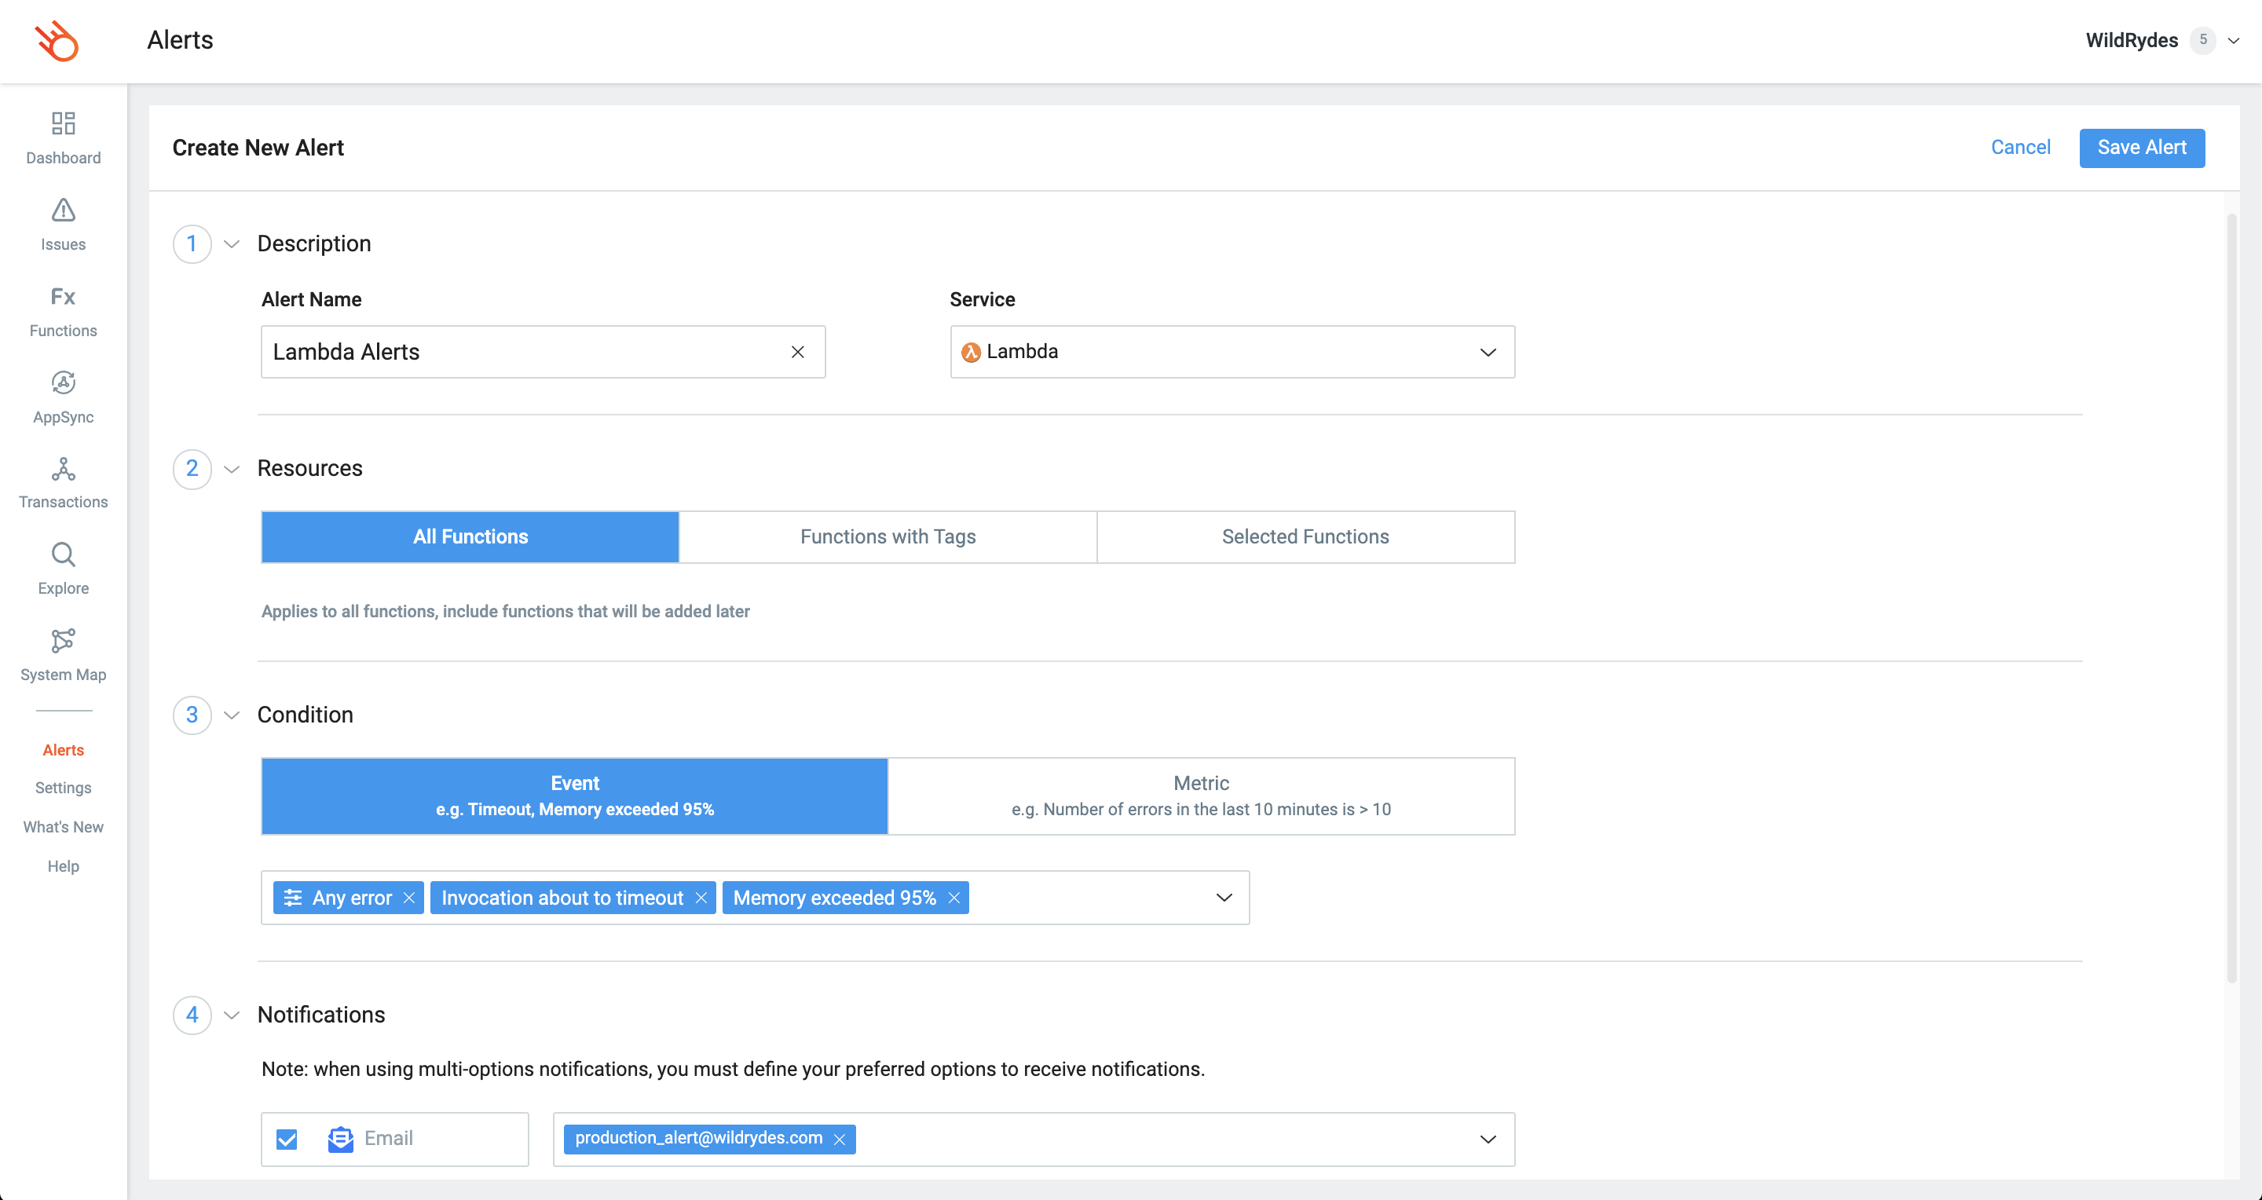Expand the event conditions dropdown
Viewport: 2262px width, 1200px height.
pos(1224,897)
